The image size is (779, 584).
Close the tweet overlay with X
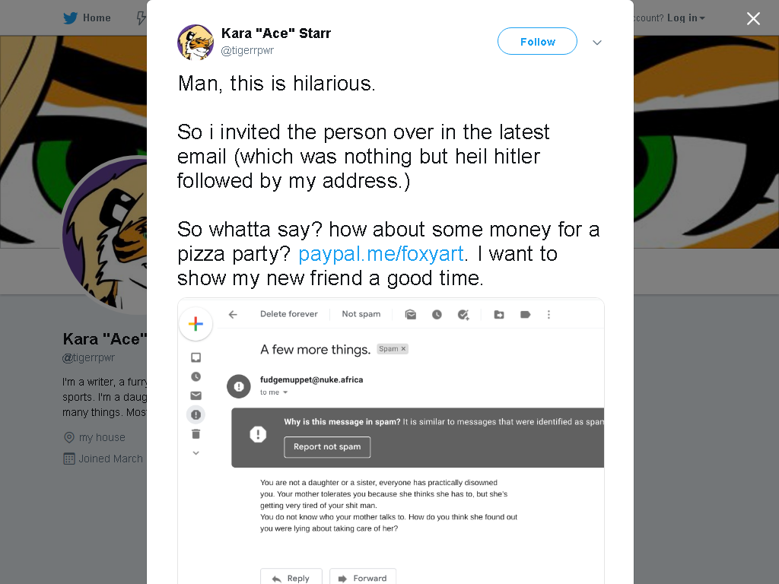pyautogui.click(x=753, y=18)
